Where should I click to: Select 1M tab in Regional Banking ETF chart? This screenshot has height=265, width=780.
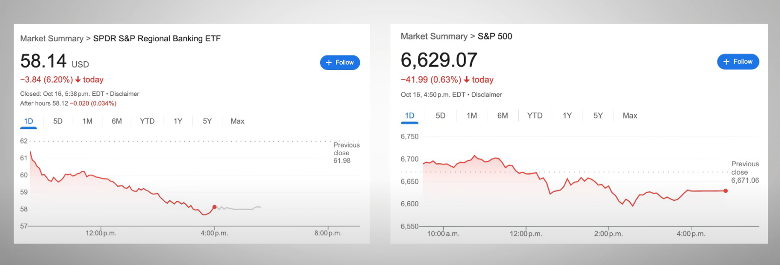pos(87,121)
